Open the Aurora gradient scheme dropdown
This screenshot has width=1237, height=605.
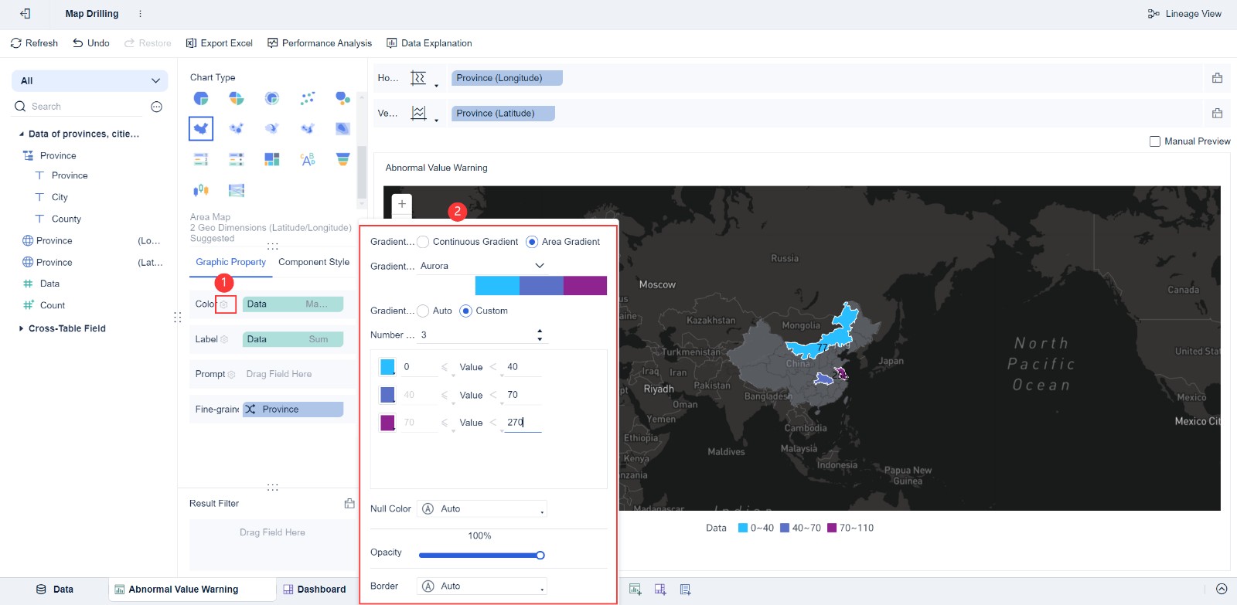click(482, 266)
